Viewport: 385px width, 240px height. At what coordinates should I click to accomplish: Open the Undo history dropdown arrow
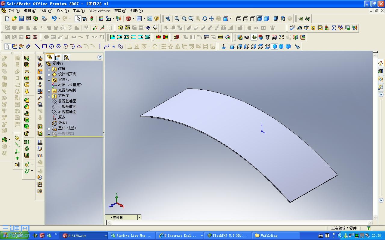tap(59, 19)
